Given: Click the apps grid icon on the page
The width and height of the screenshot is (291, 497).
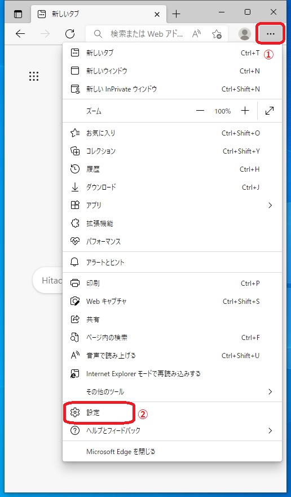Looking at the screenshot, I should [34, 76].
